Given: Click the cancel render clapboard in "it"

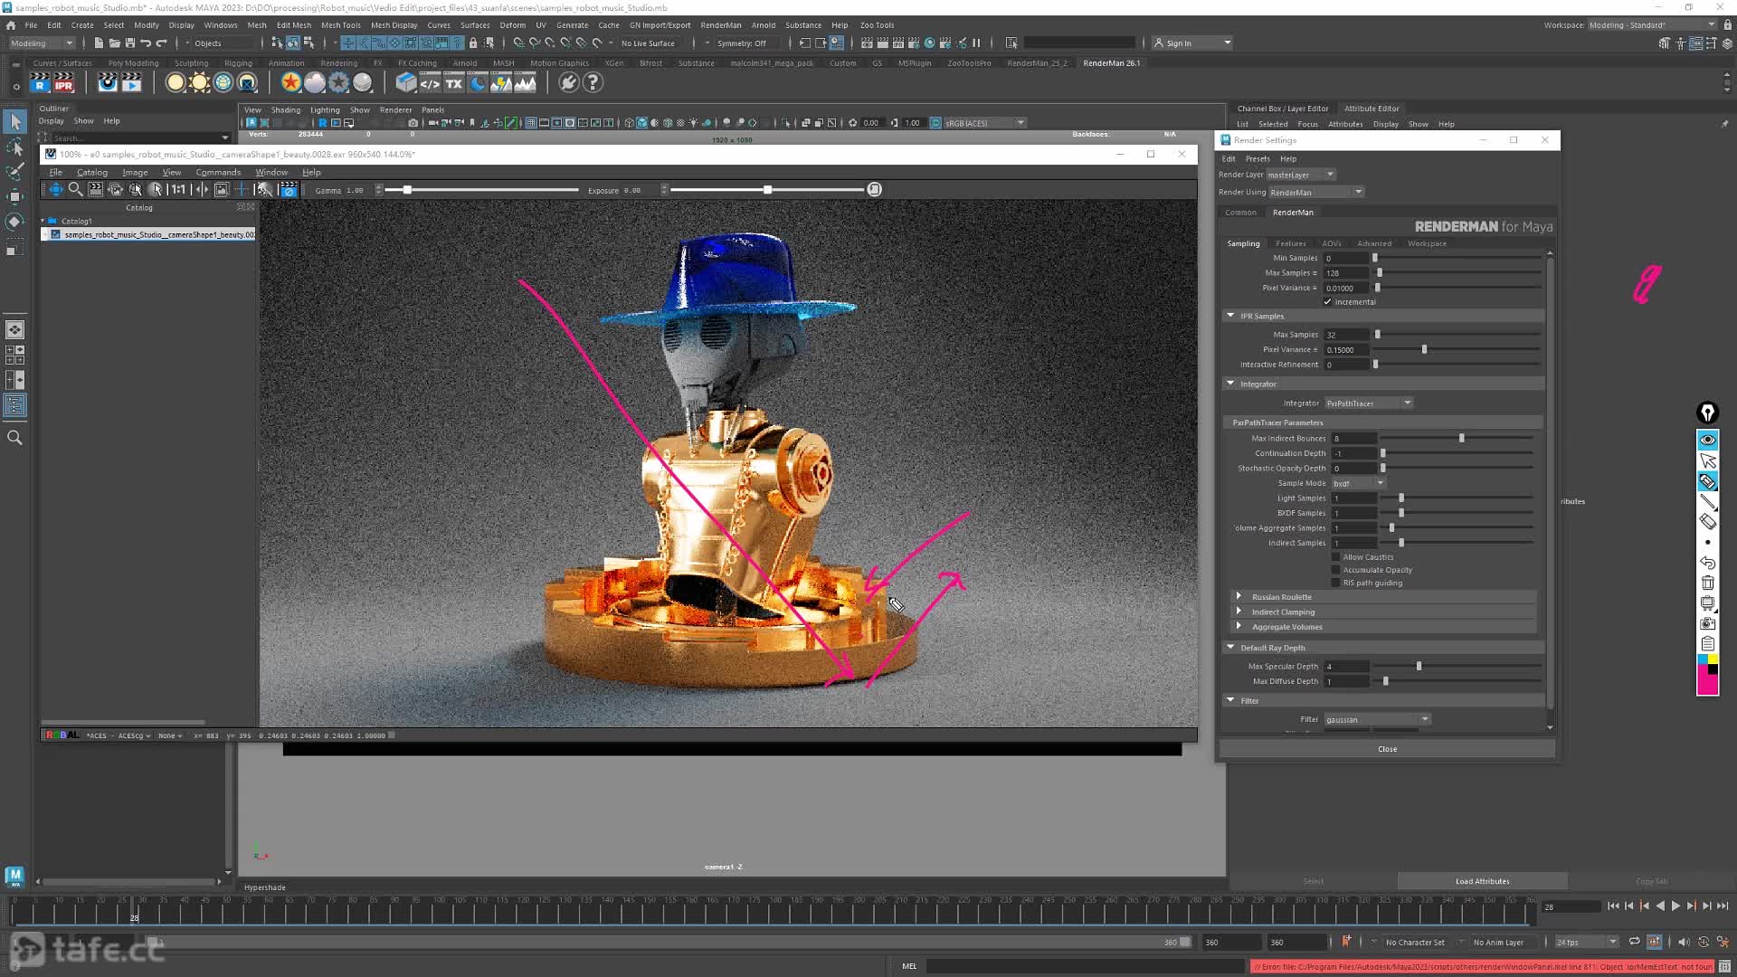Looking at the screenshot, I should point(289,189).
